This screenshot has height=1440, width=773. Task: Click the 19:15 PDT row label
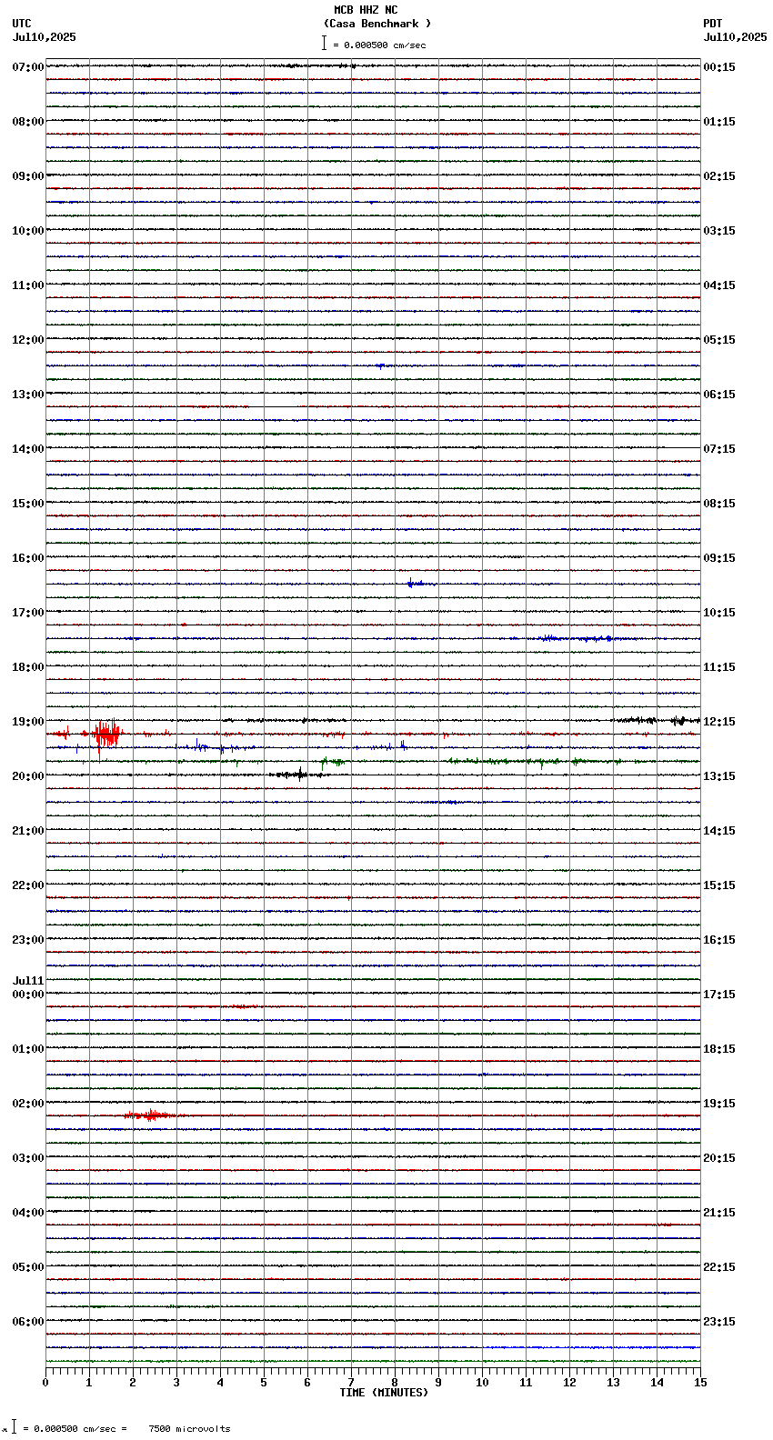(x=719, y=1104)
